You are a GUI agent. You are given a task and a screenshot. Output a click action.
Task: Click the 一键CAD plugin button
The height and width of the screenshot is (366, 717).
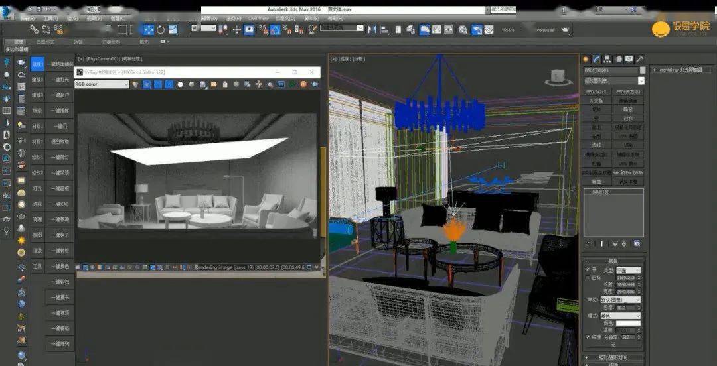click(60, 204)
